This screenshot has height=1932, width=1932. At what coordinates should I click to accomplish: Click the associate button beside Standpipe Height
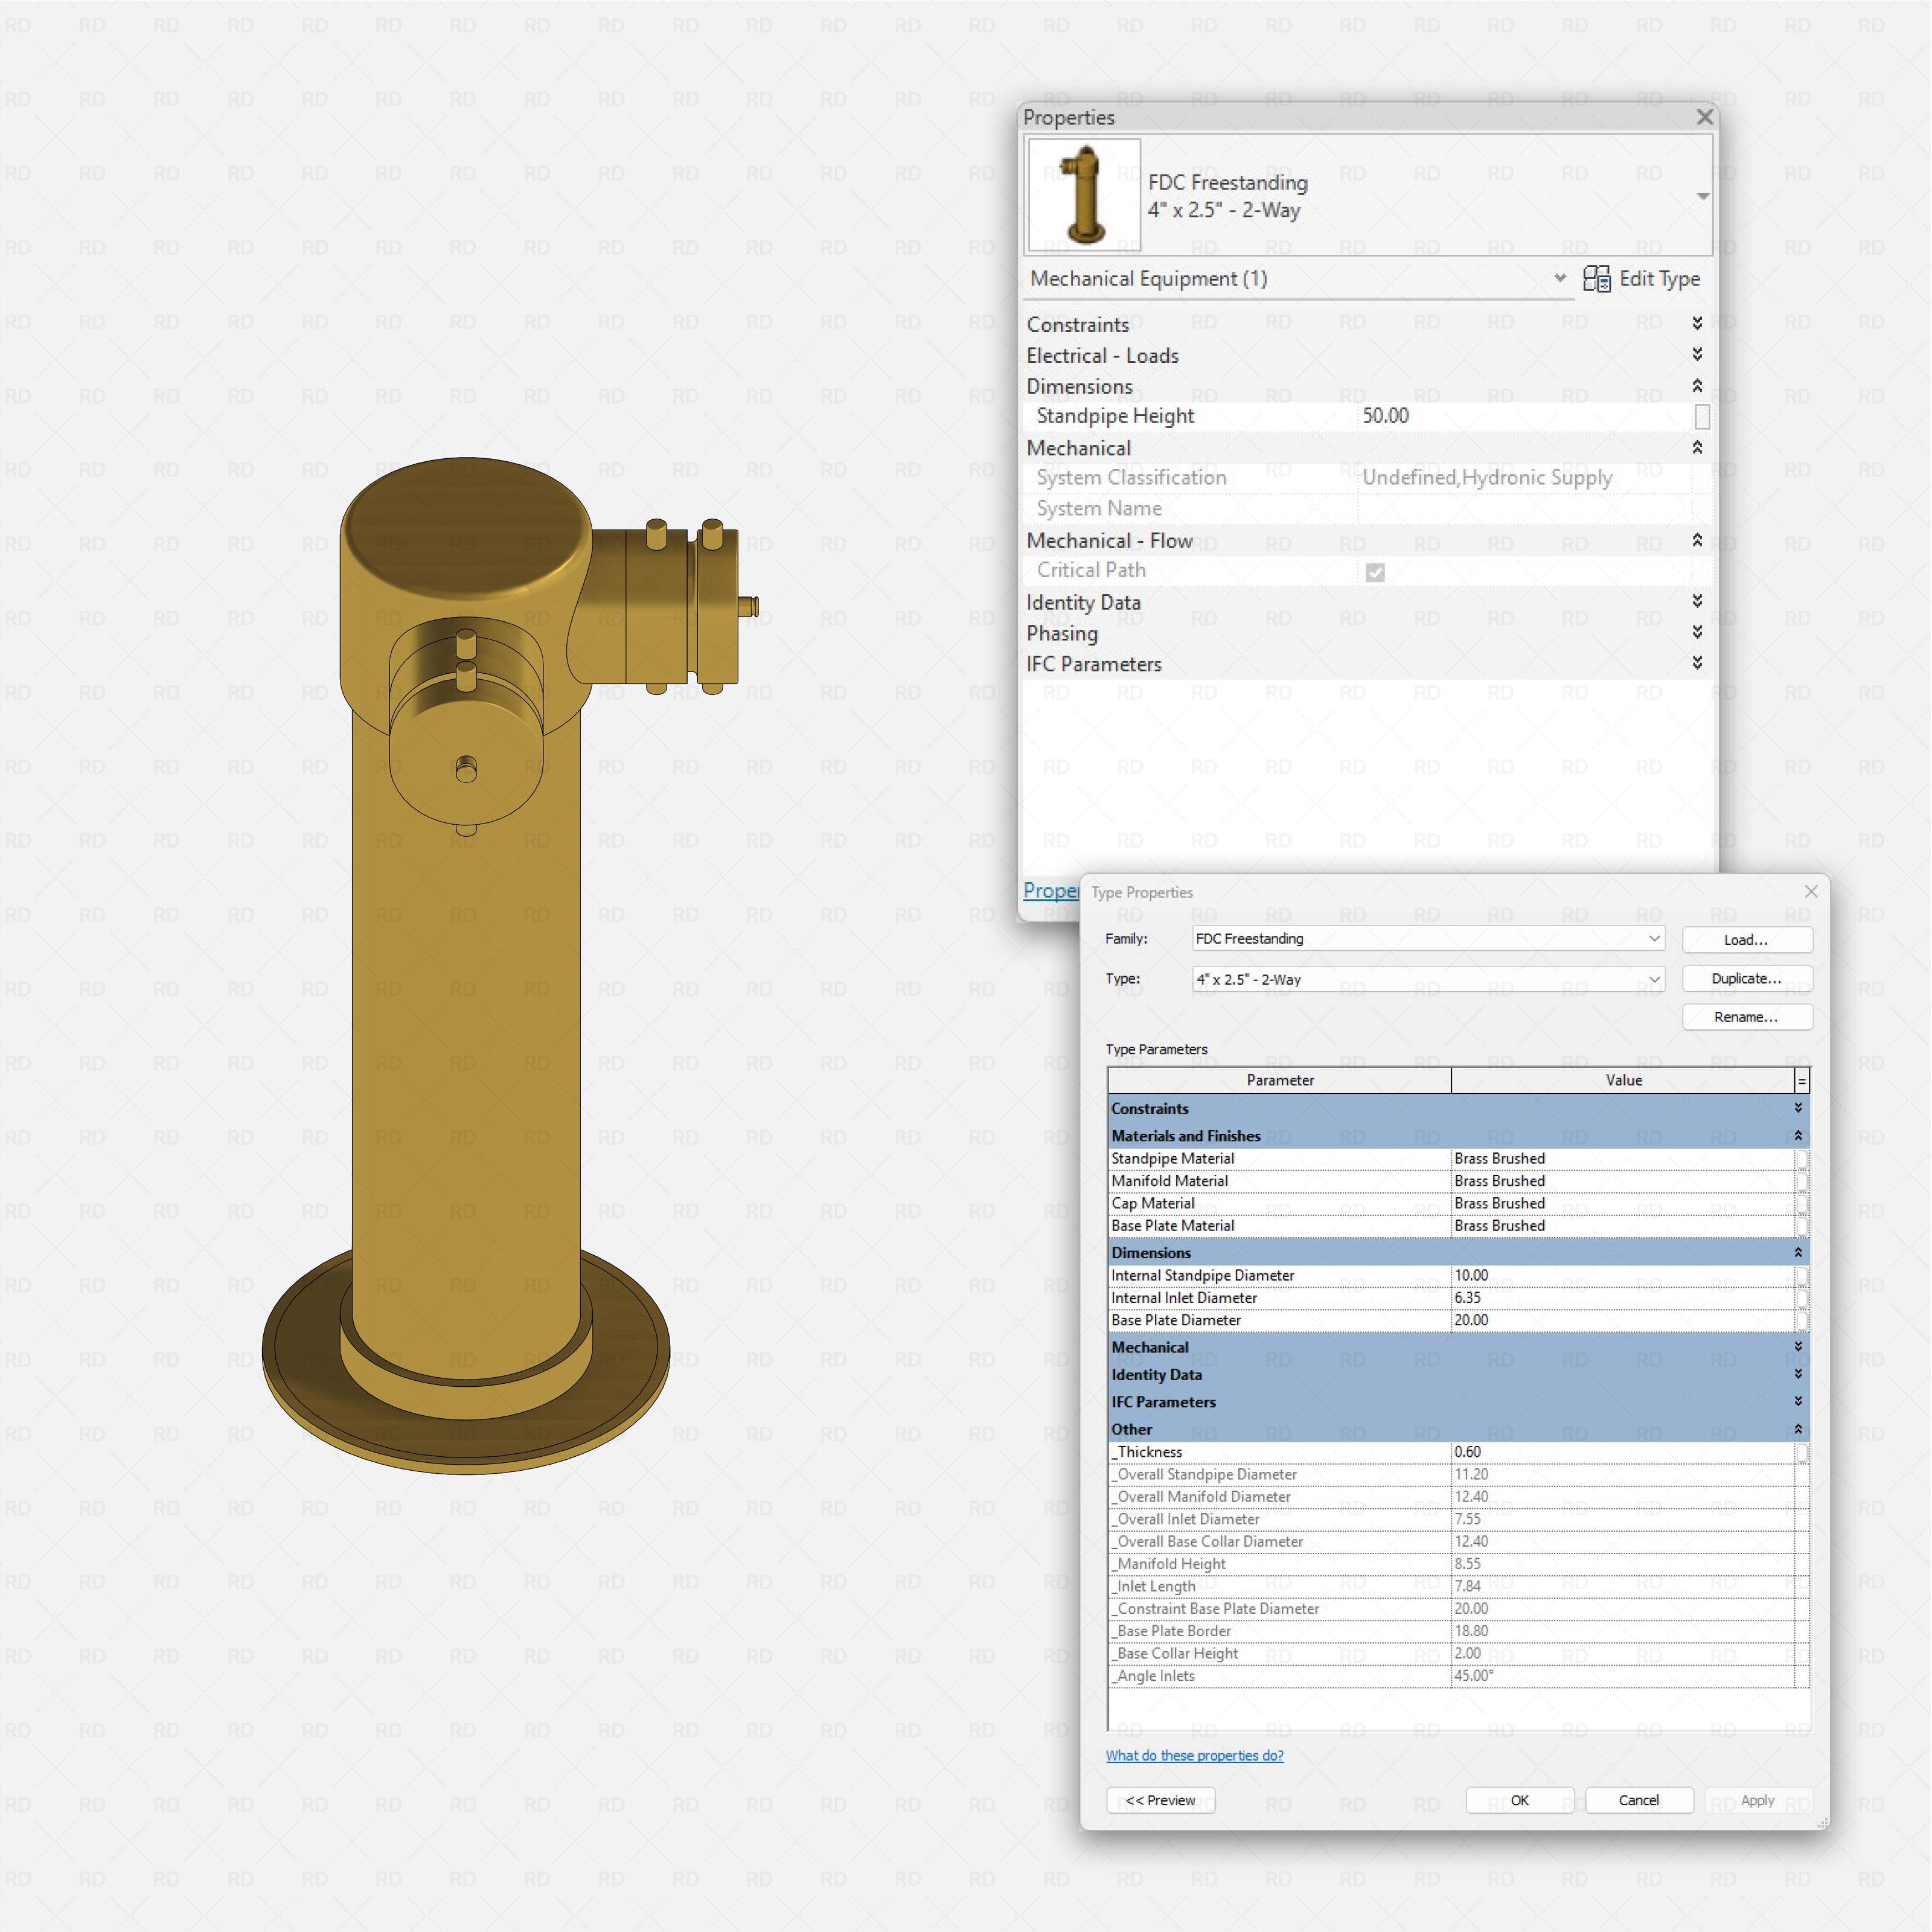click(x=1702, y=416)
